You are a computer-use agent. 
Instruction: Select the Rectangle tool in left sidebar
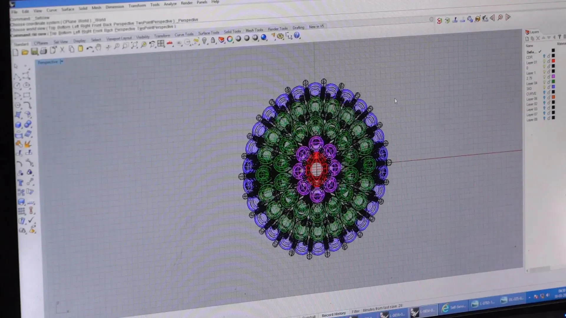[27, 95]
